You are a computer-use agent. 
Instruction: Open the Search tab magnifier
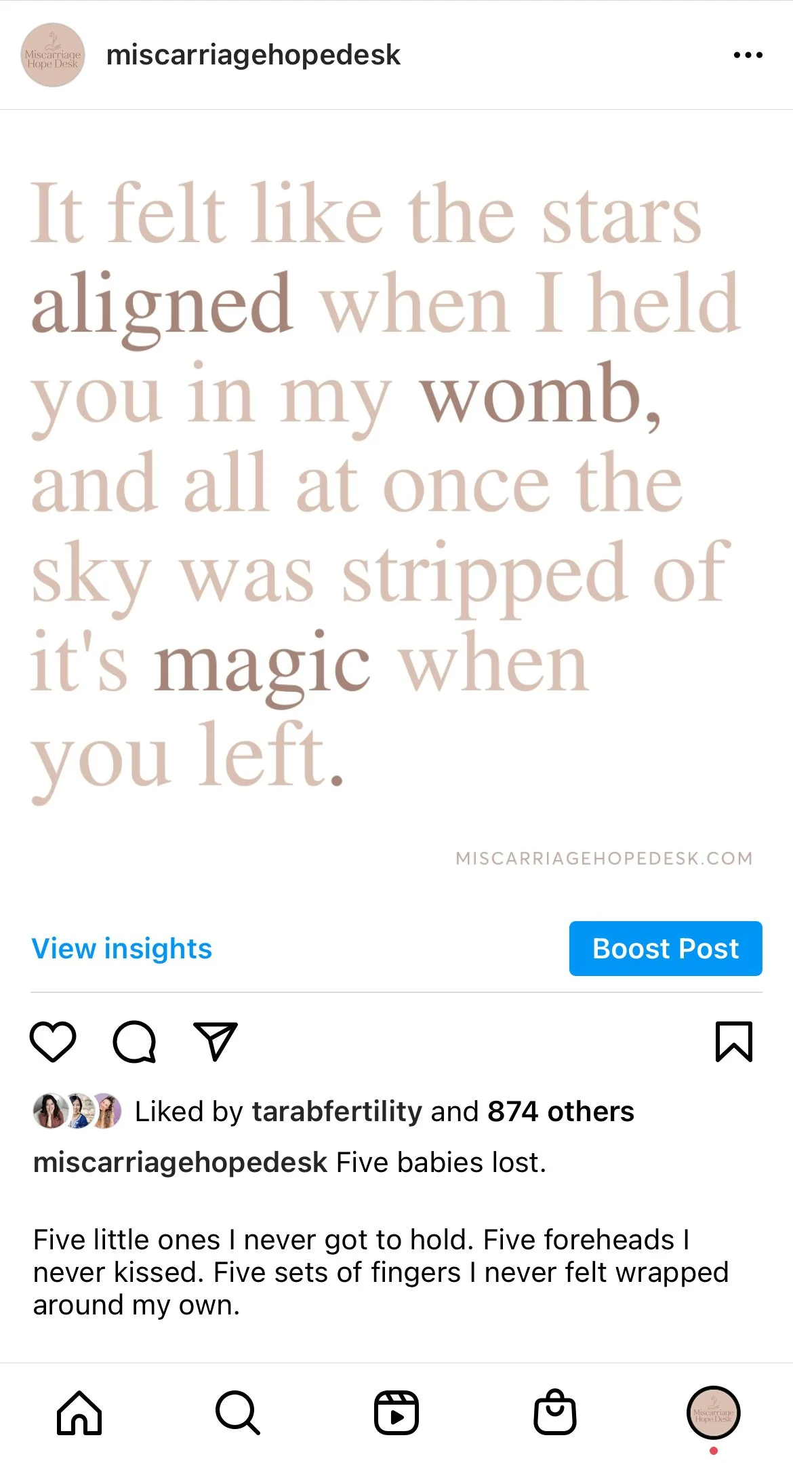point(238,1413)
